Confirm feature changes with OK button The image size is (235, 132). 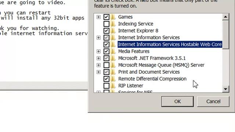coord(177,102)
